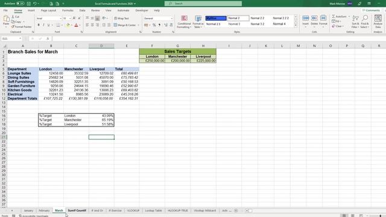This screenshot has height=217, width=386.
Task: Open Conditional Formatting menu
Action: 184,22
